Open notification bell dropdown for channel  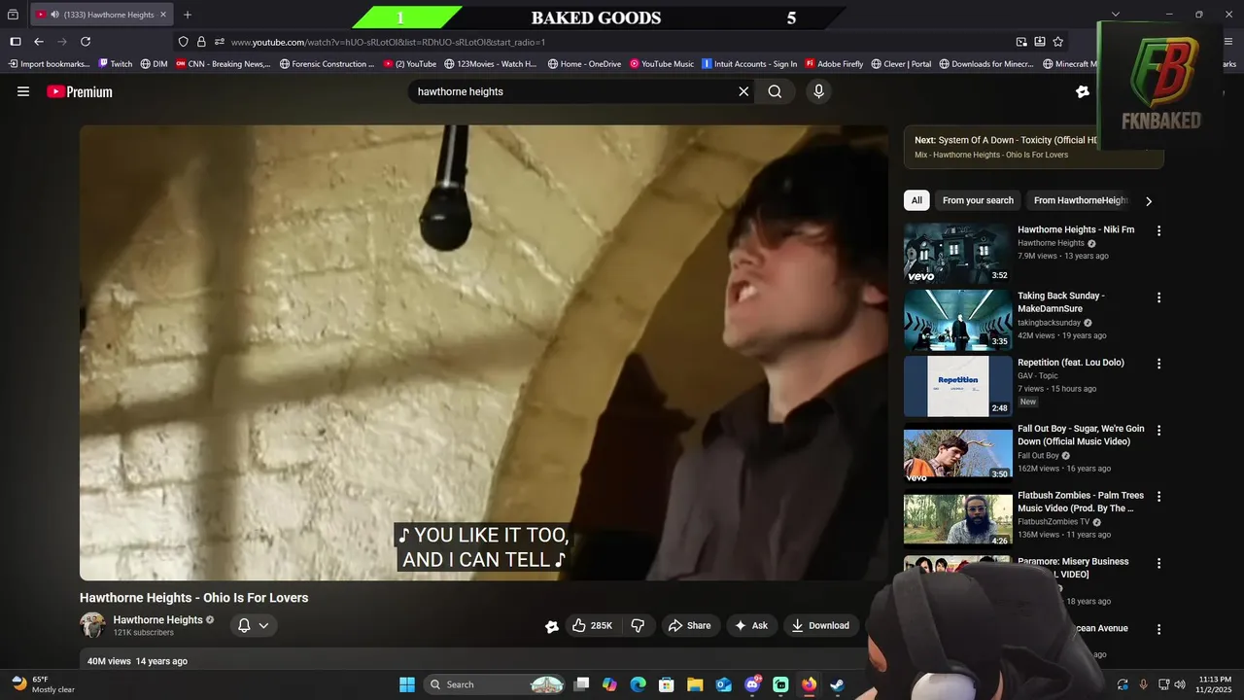point(254,625)
